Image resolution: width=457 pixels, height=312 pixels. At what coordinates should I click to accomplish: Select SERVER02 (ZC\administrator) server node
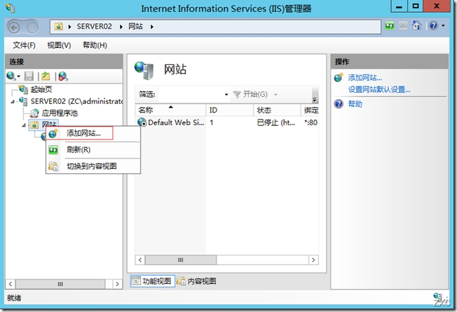click(77, 101)
